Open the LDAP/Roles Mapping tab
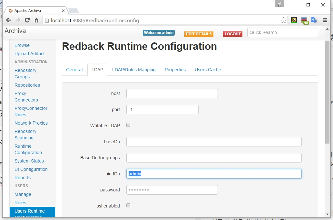This screenshot has height=220, width=333. point(134,70)
